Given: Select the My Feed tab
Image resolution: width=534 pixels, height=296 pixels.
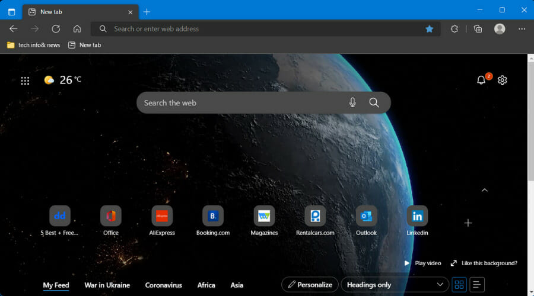Looking at the screenshot, I should [56, 285].
